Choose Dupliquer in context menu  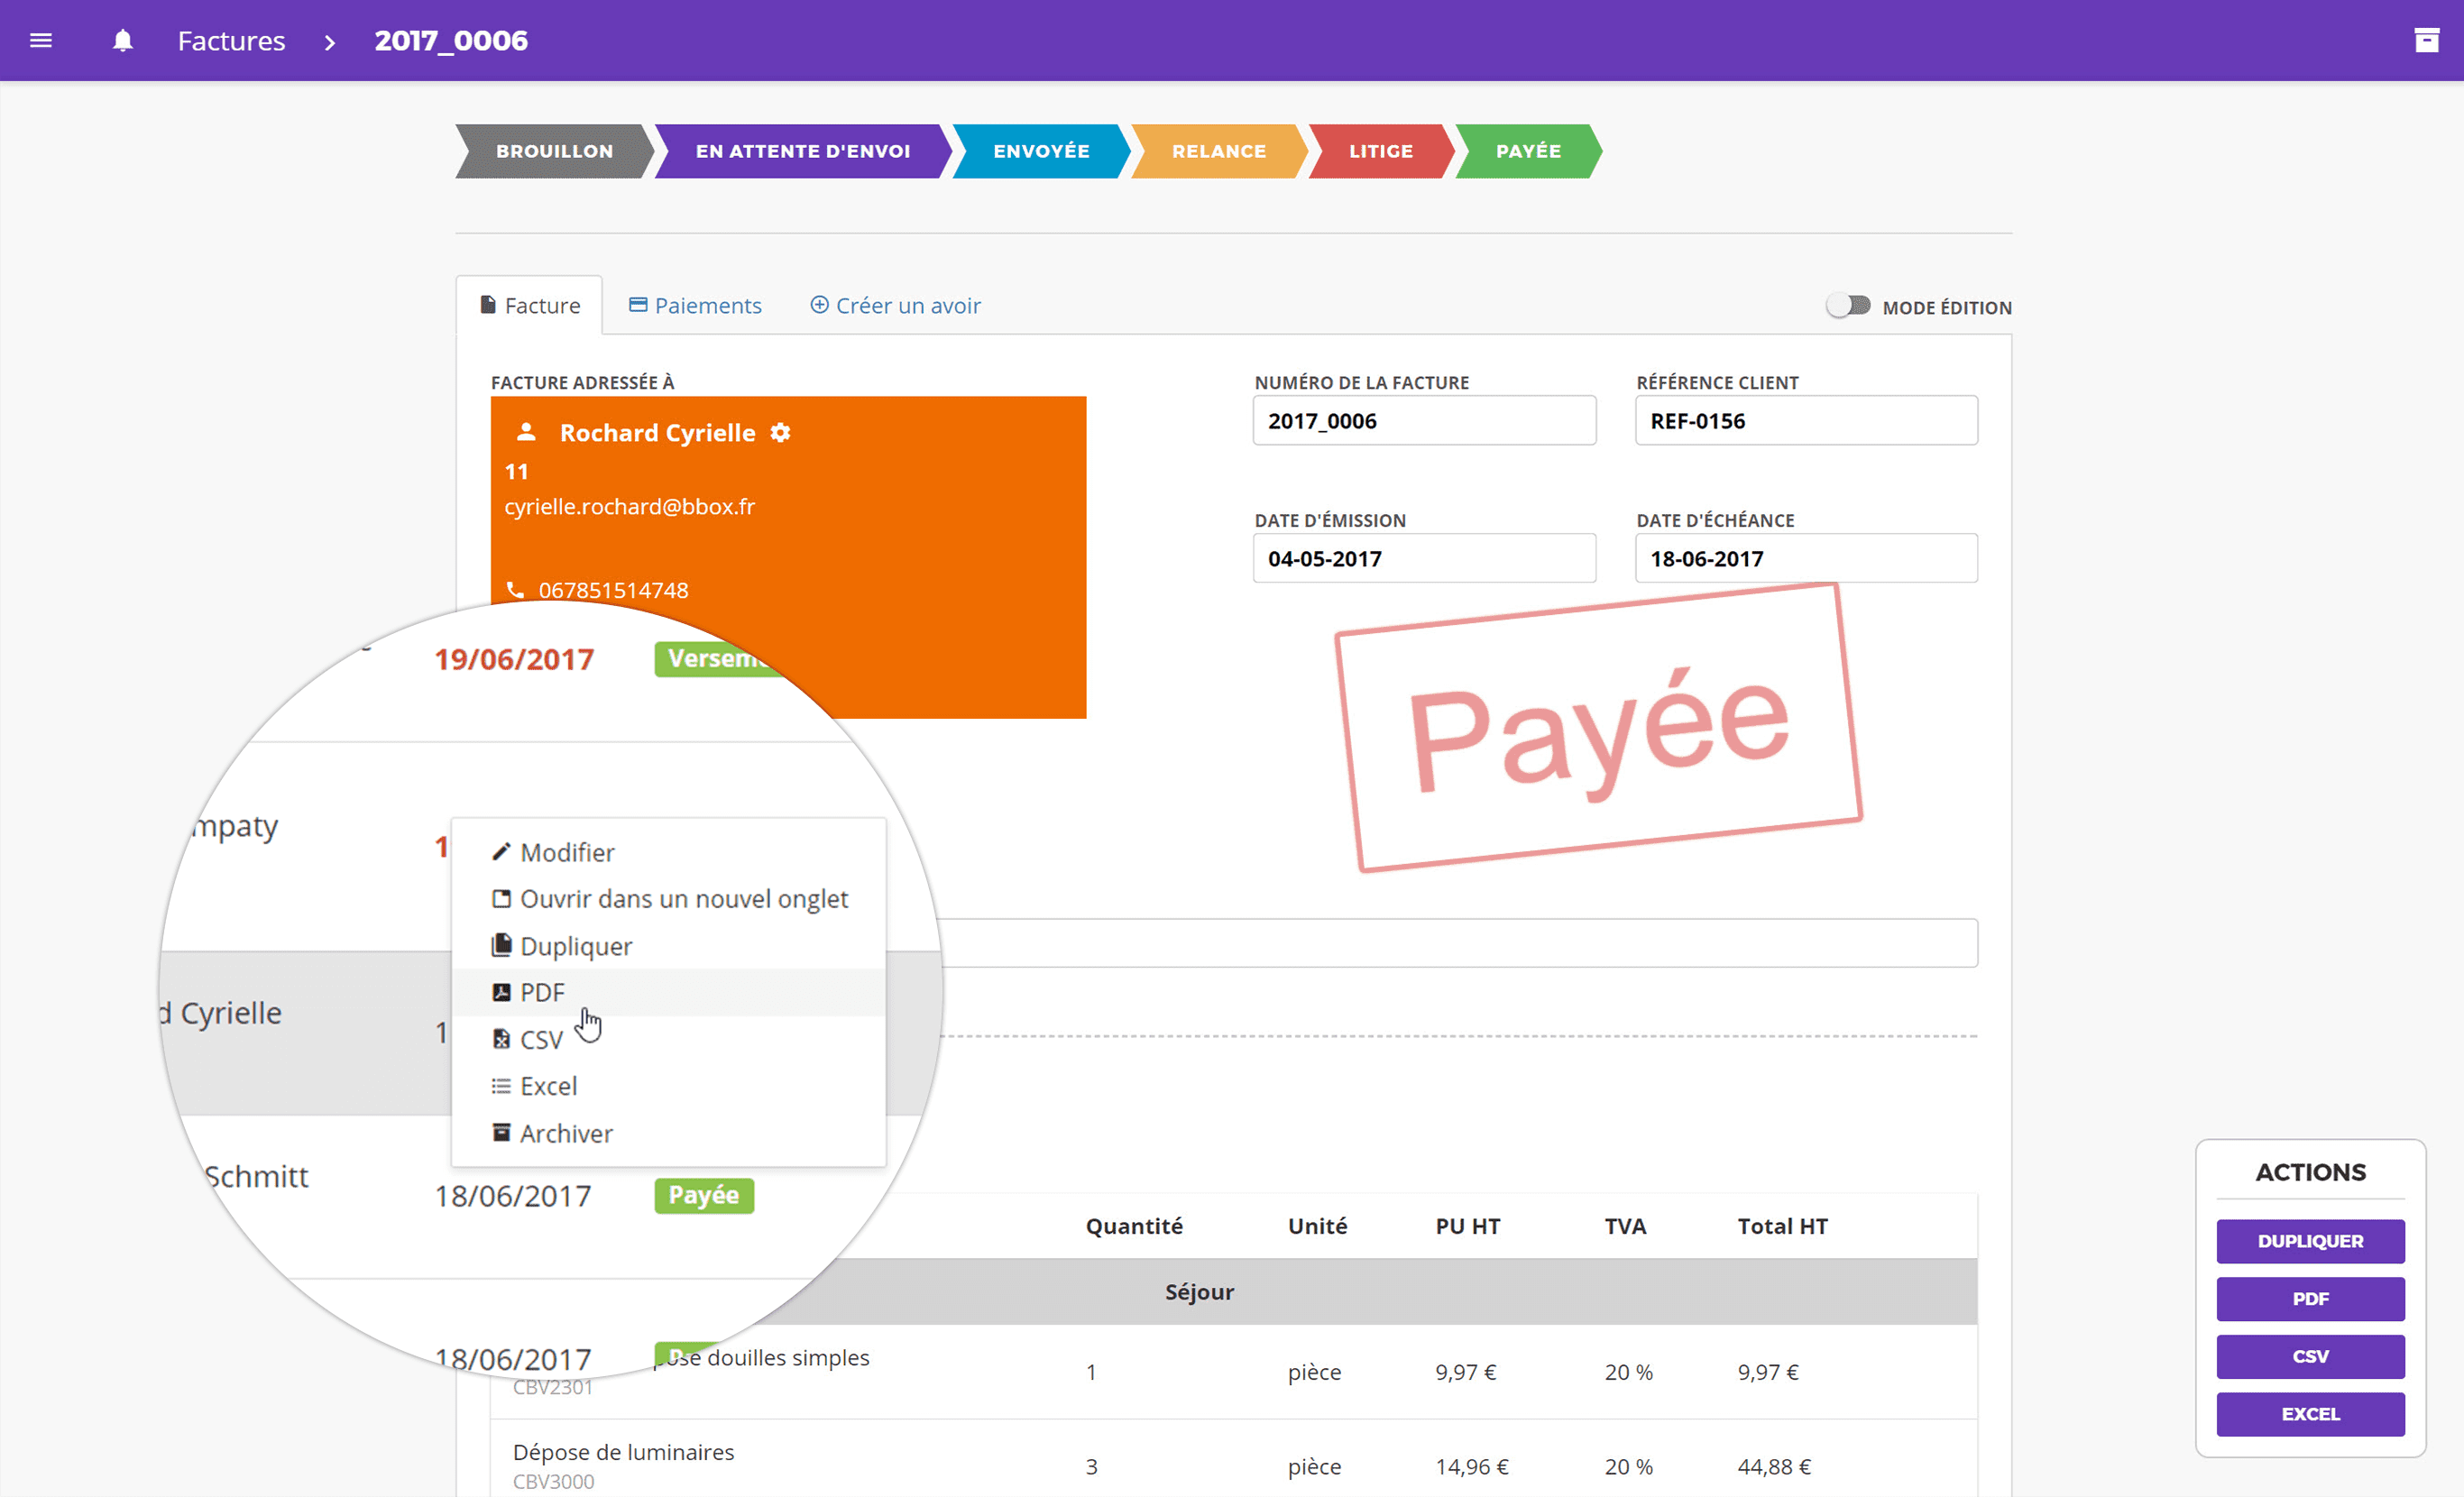point(668,945)
